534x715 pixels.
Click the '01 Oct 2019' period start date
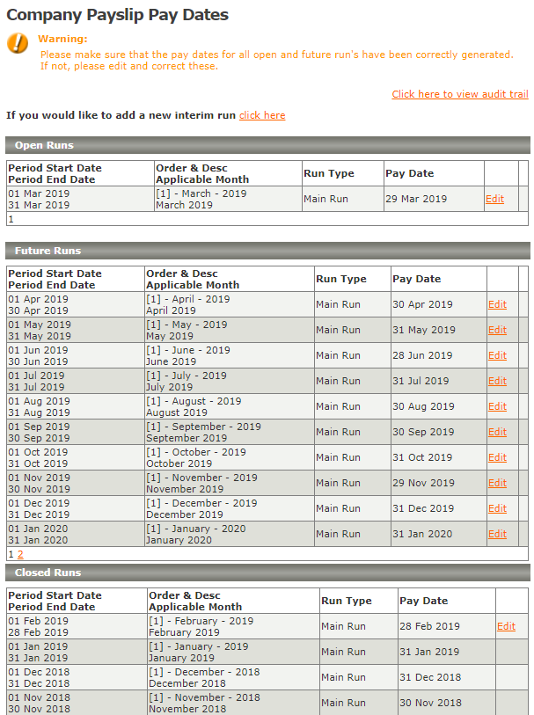pyautogui.click(x=38, y=452)
